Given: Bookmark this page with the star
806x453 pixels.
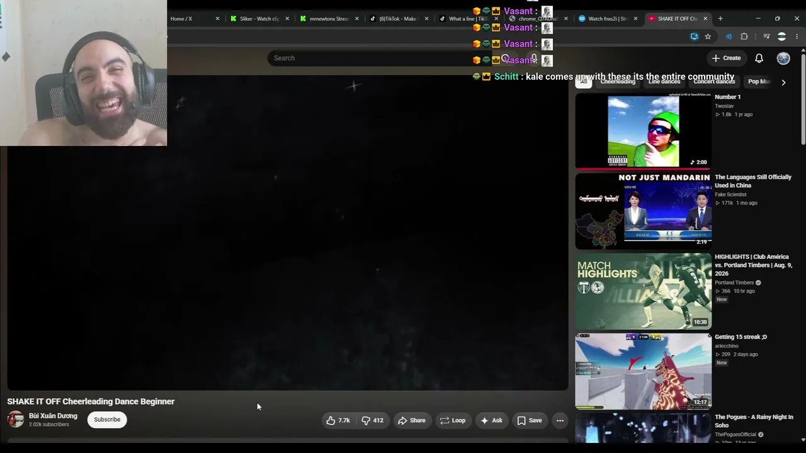Looking at the screenshot, I should coord(708,36).
